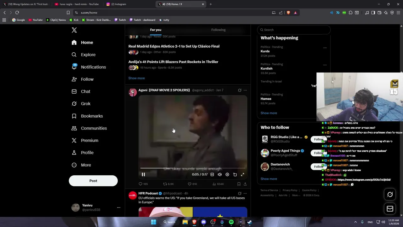Go to Communities in the sidebar
Screen dimensions: 403x227
89,128
